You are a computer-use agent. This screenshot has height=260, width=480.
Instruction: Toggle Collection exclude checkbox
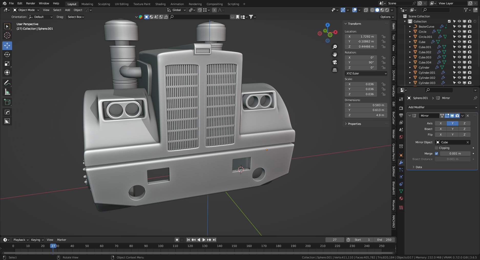pyautogui.click(x=449, y=21)
